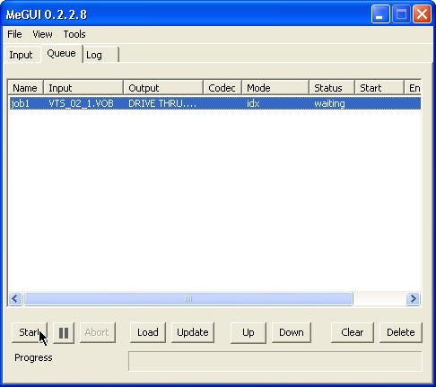Sort by the Codec column header
This screenshot has height=387, width=436.
222,88
